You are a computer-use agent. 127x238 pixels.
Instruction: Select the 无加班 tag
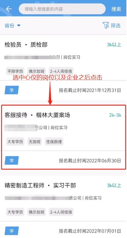coord(34,142)
